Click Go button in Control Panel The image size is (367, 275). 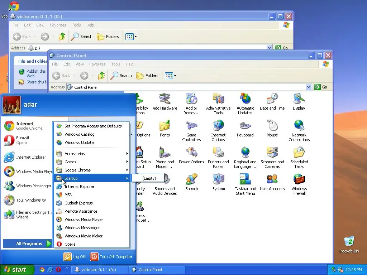pos(321,87)
